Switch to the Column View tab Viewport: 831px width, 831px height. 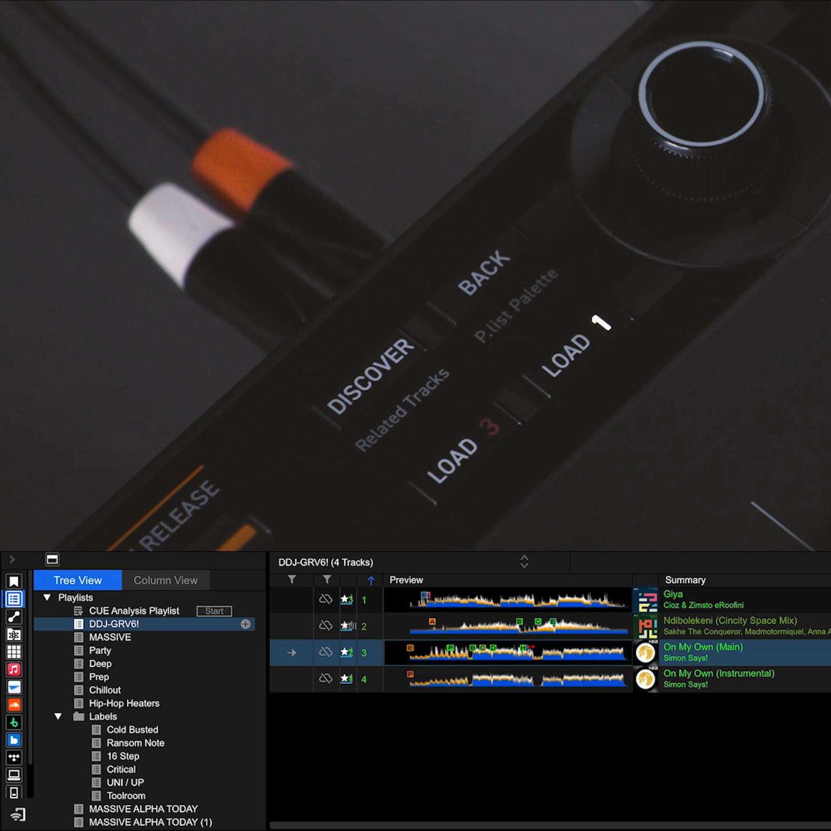pos(166,581)
